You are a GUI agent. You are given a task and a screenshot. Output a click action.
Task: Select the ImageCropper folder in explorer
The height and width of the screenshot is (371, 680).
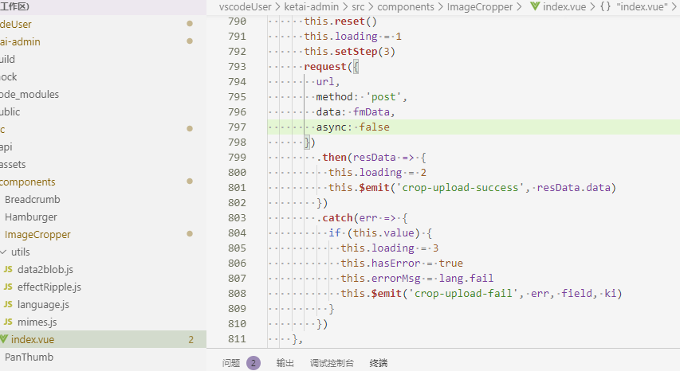pos(37,234)
